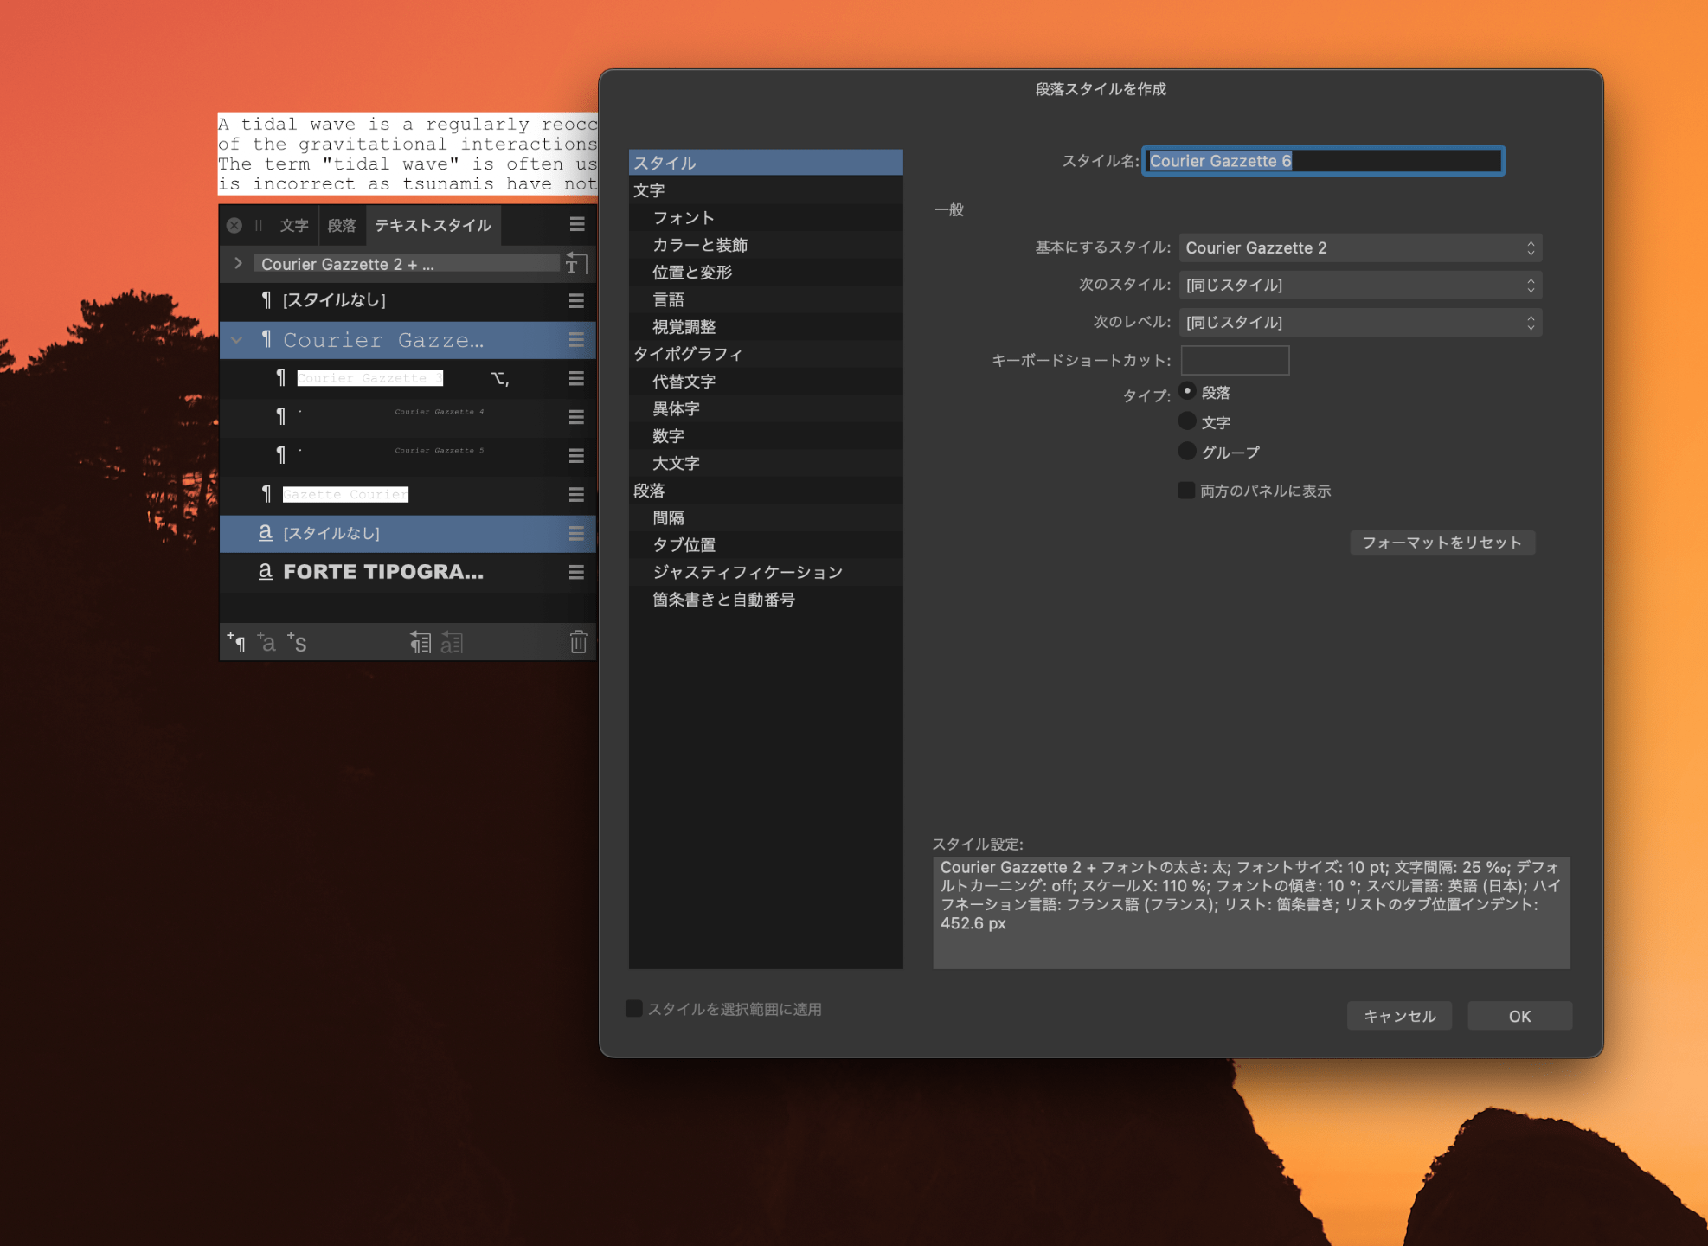The height and width of the screenshot is (1246, 1708).
Task: Click the style override T icon
Action: coord(575,263)
